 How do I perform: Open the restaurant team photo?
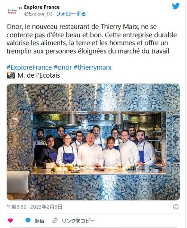[93, 142]
